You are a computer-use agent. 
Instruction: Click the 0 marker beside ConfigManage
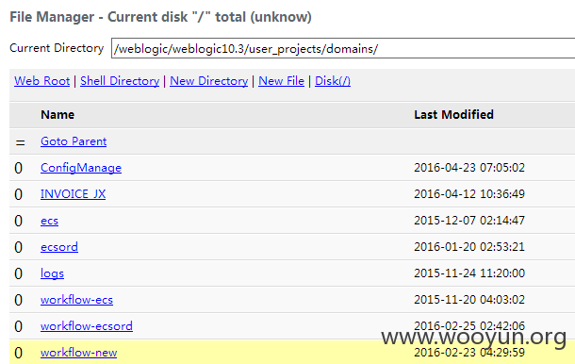[x=18, y=168]
